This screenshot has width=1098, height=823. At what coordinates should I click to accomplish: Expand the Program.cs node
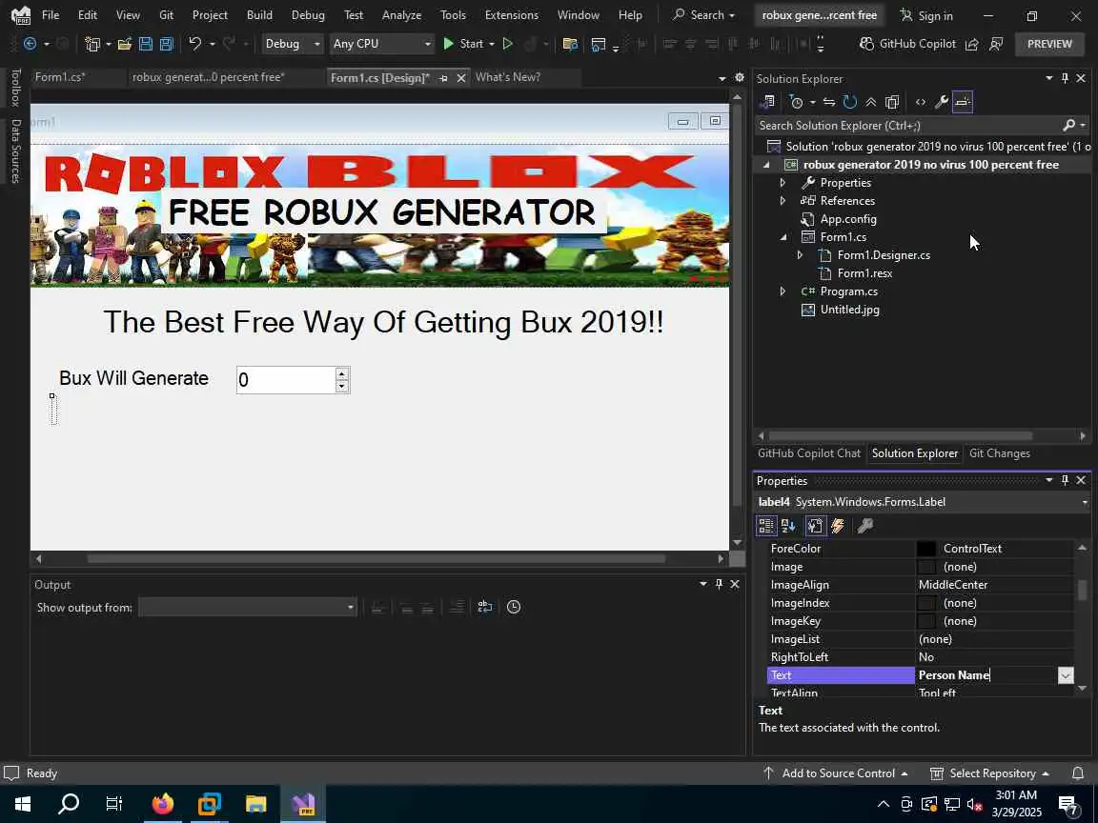pyautogui.click(x=783, y=291)
